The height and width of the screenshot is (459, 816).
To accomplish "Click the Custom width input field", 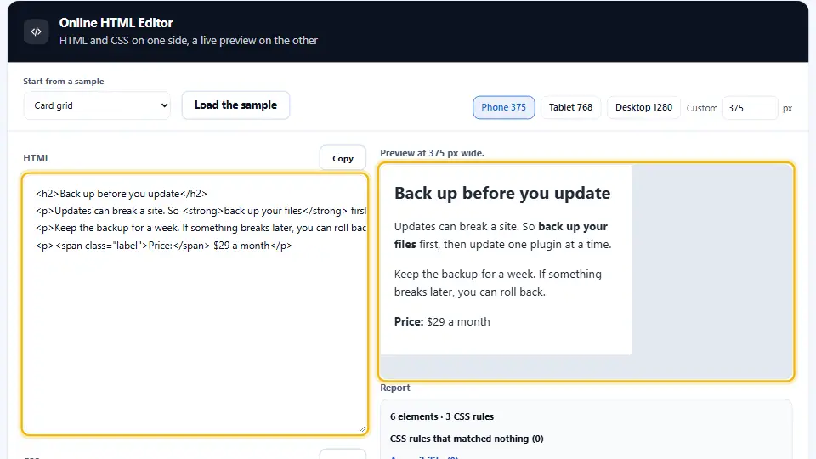I will [750, 108].
